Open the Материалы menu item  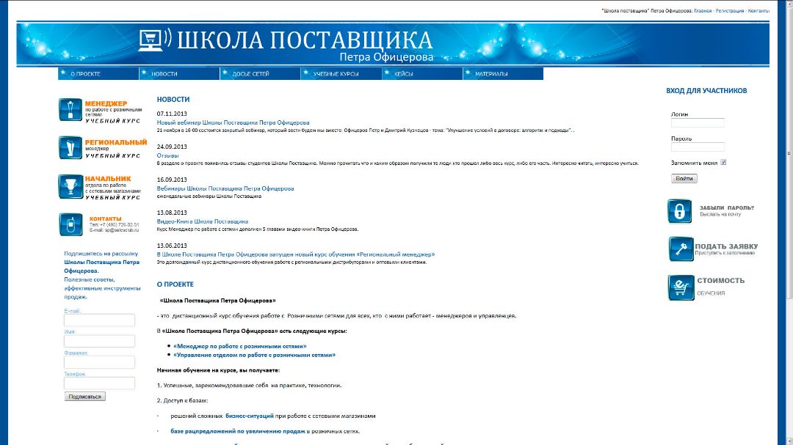(503, 74)
